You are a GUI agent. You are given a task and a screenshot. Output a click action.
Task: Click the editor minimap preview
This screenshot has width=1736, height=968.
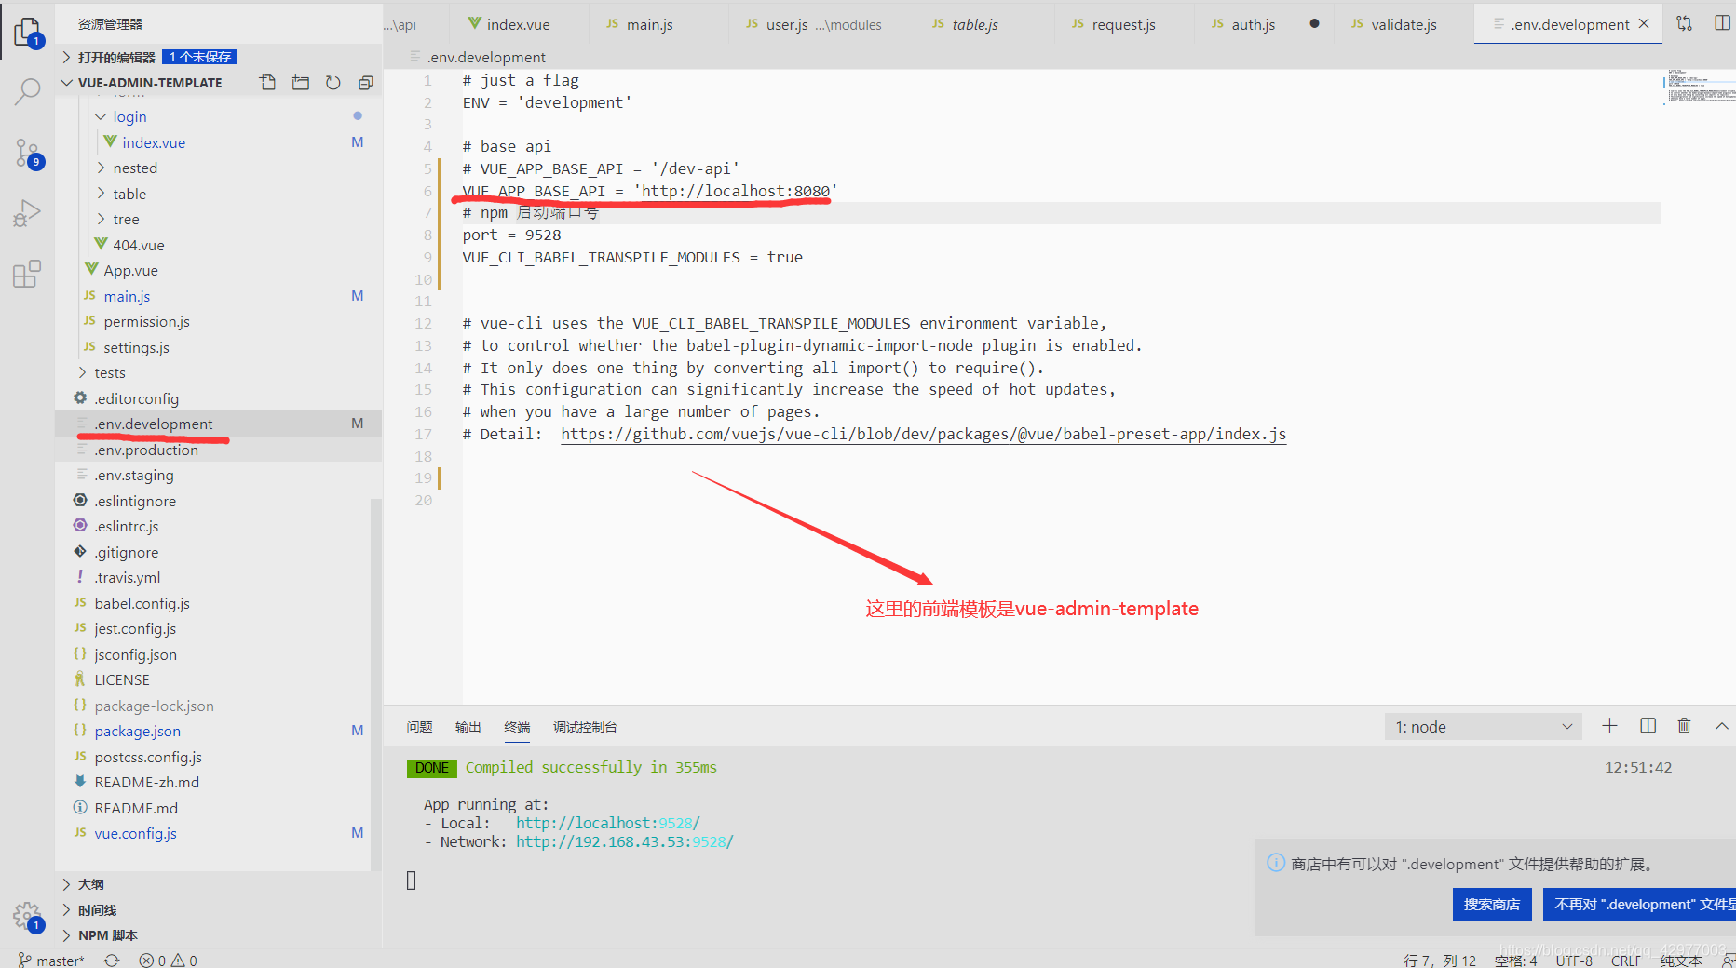click(1699, 86)
